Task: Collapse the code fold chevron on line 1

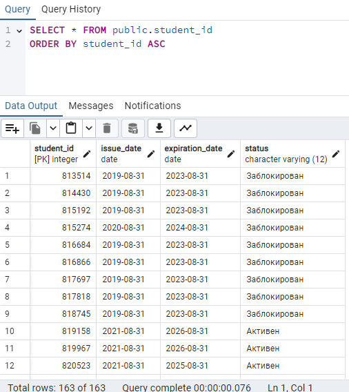Action: click(19, 31)
